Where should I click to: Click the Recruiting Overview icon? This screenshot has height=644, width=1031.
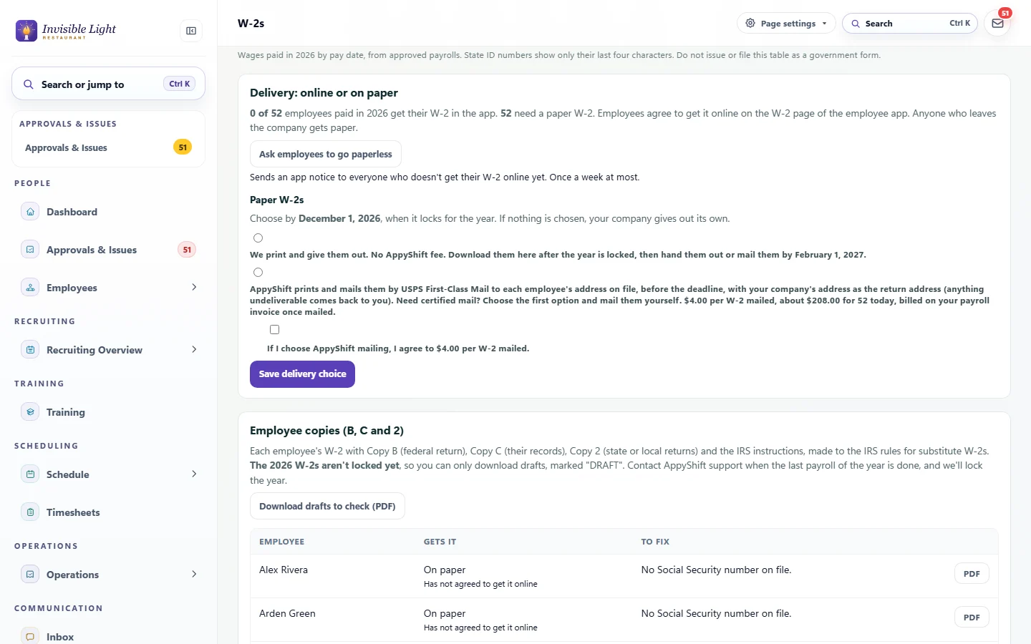30,350
